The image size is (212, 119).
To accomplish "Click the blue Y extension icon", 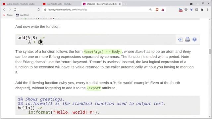I will (191, 10).
